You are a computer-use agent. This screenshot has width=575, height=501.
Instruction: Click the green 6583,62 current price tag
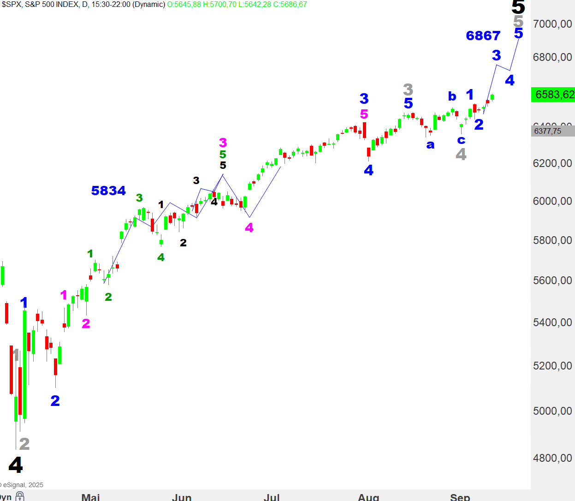click(x=553, y=95)
